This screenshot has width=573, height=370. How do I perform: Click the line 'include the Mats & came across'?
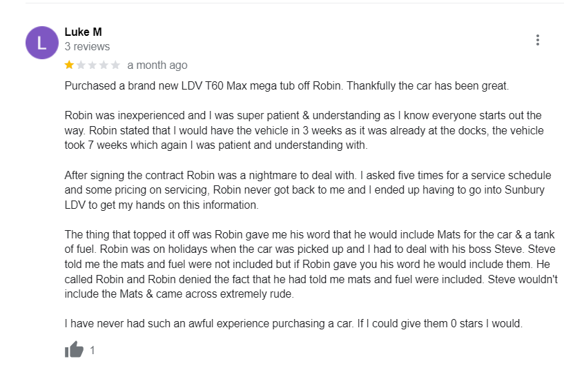179,293
